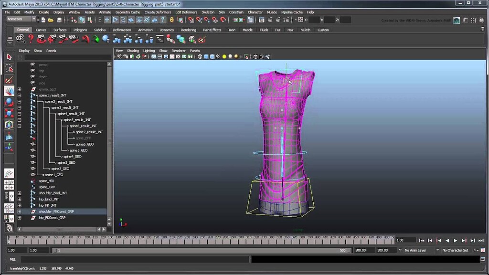The image size is (489, 275).
Task: Toggle smooth shade all in viewport toolbar
Action: tap(206, 57)
